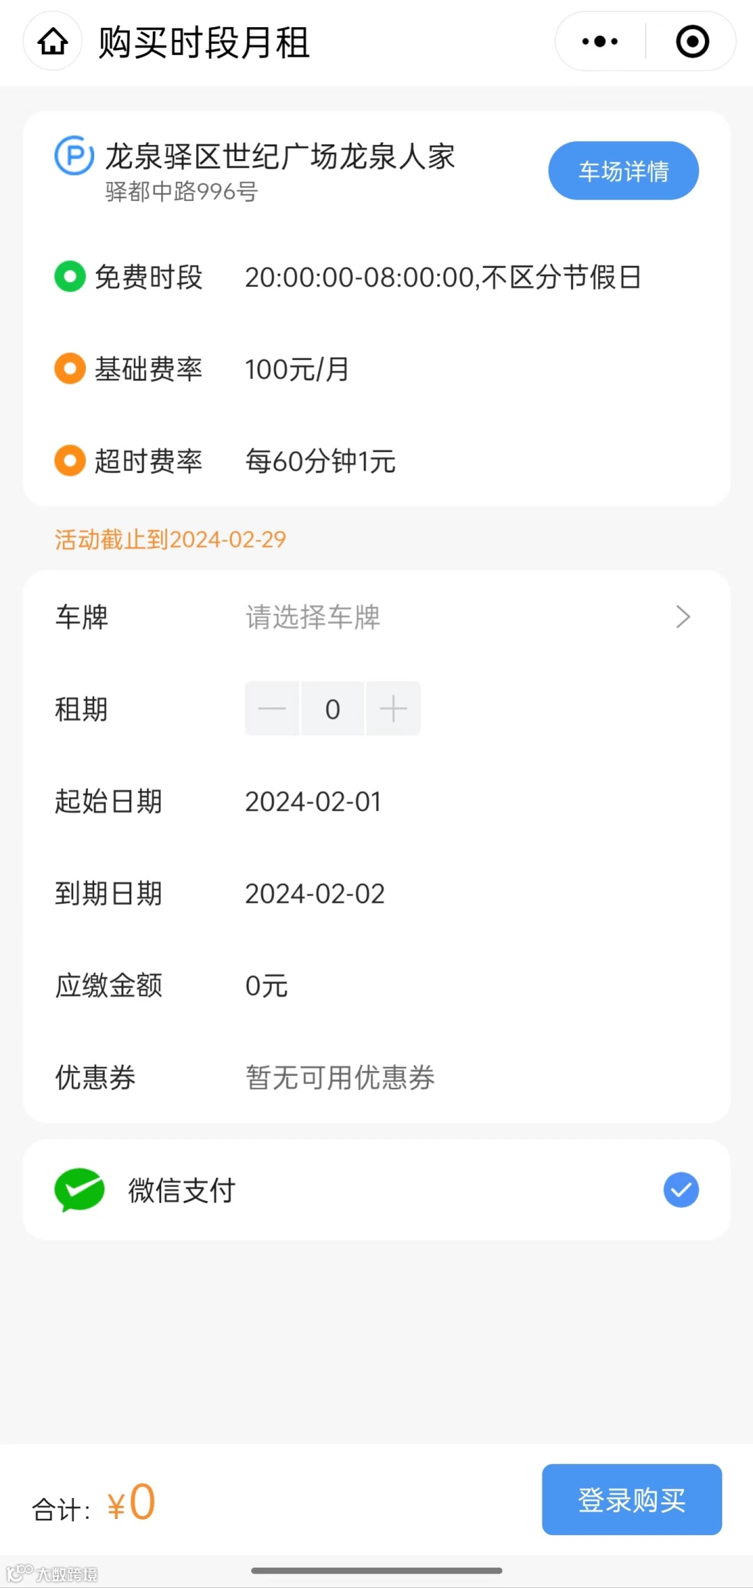This screenshot has width=753, height=1588.
Task: Tap the orange 超时费率 bullet icon
Action: click(x=70, y=460)
